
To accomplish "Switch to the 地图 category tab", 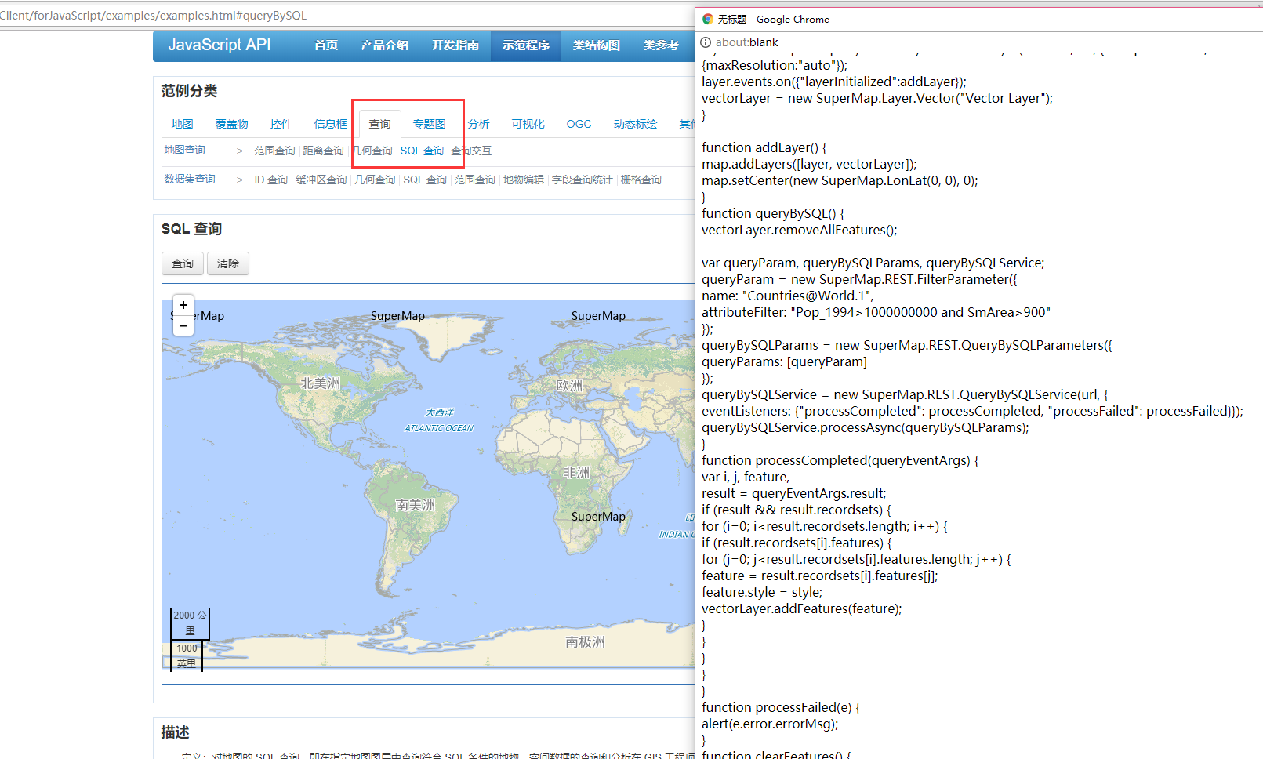I will (182, 124).
